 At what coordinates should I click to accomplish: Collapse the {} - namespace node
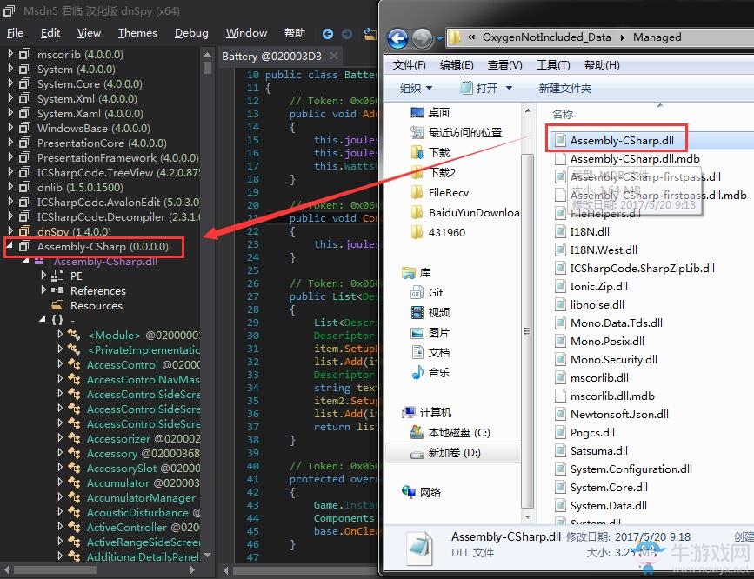[x=43, y=319]
